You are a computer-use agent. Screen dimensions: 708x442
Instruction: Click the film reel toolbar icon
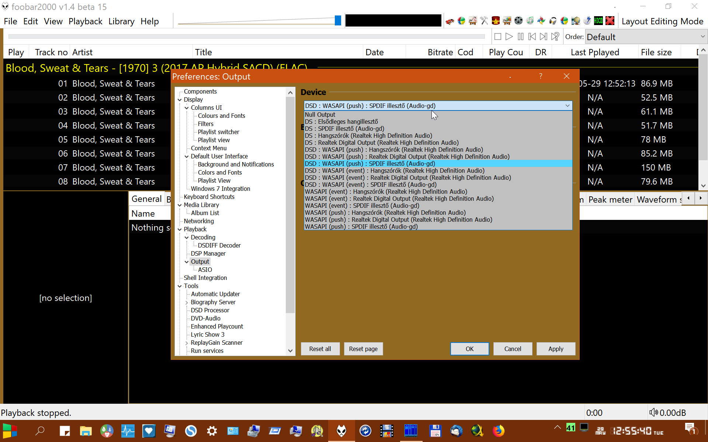[518, 21]
